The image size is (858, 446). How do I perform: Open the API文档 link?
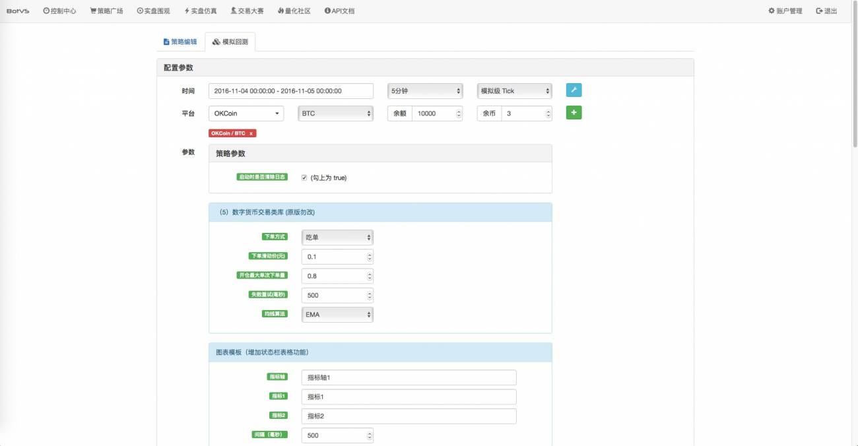339,11
